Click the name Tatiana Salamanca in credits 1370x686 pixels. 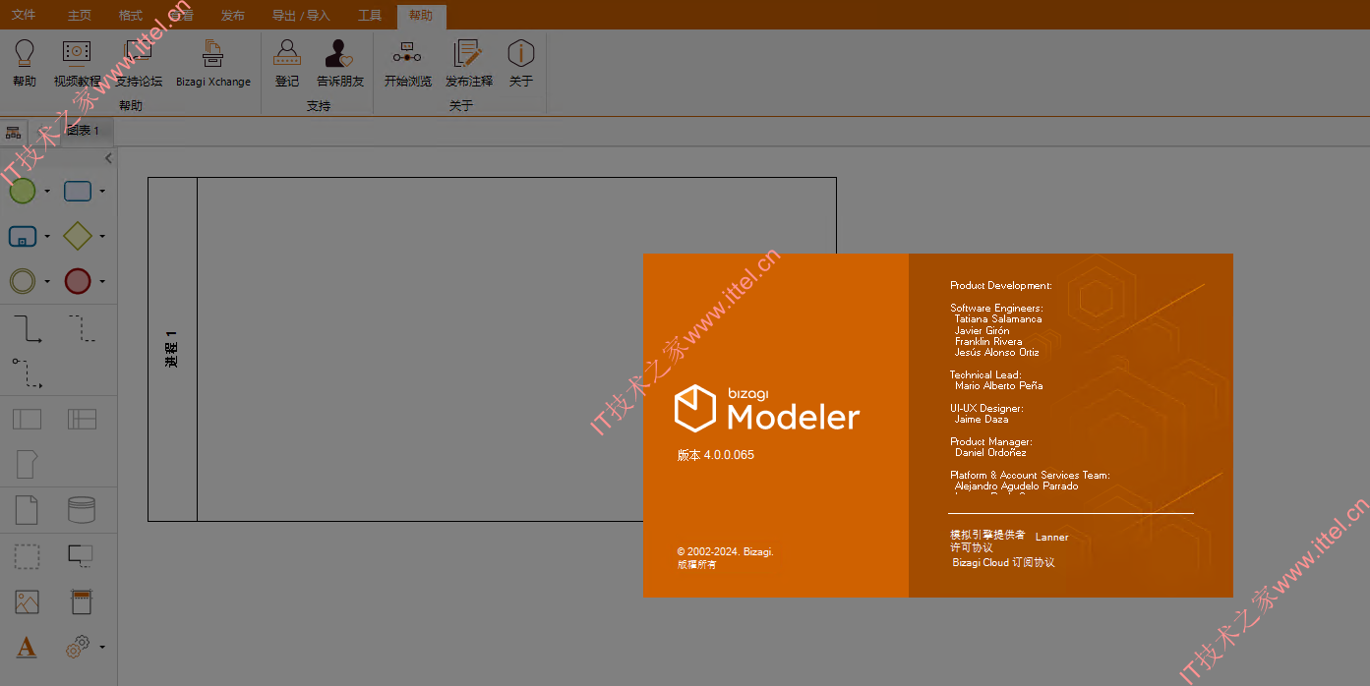pos(998,319)
